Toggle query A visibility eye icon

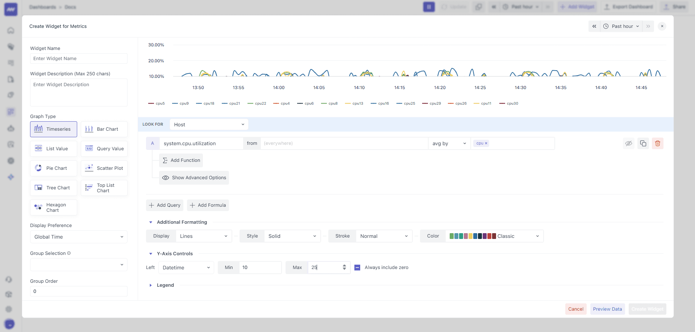click(x=628, y=143)
